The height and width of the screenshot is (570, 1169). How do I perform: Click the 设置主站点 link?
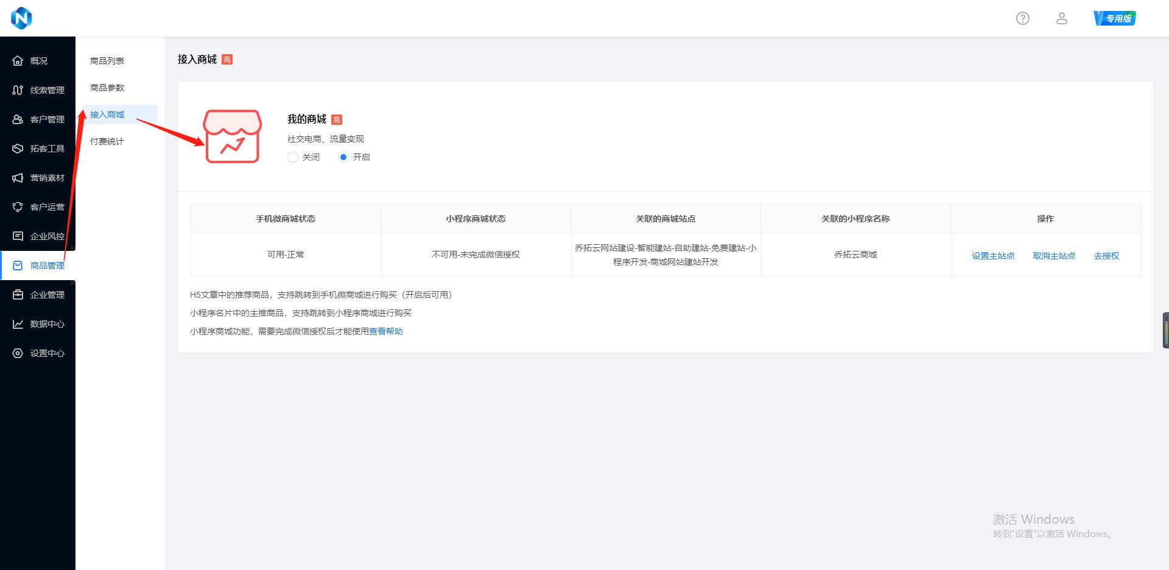[x=993, y=255]
